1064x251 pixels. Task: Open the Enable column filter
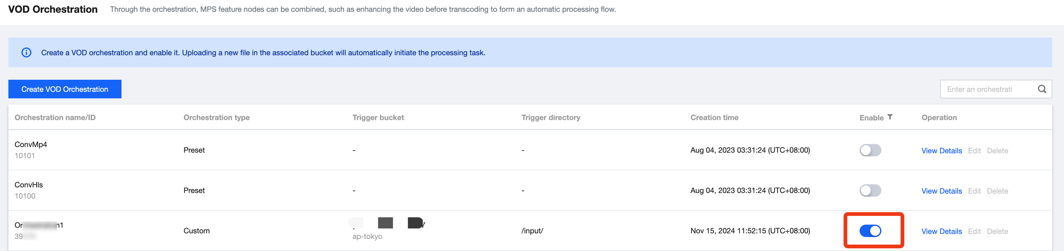pos(890,117)
